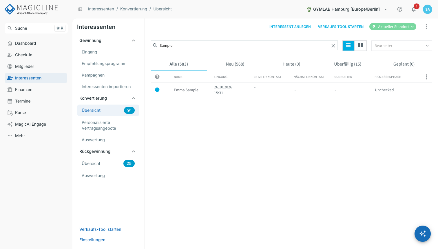Select the Überfällig (15) tab
This screenshot has height=249, width=438.
point(348,64)
